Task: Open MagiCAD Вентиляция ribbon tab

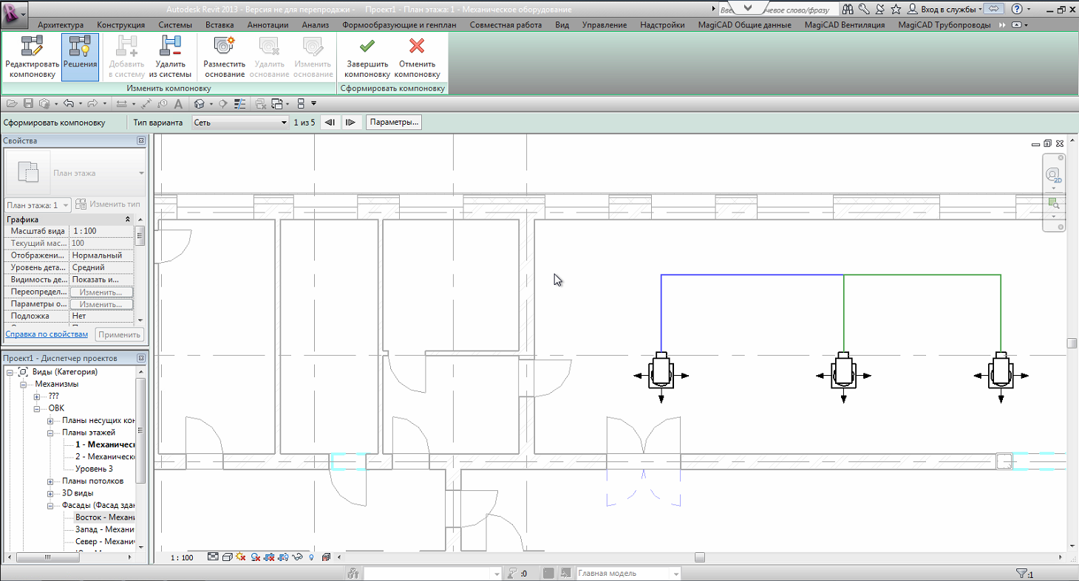Action: pyautogui.click(x=845, y=24)
